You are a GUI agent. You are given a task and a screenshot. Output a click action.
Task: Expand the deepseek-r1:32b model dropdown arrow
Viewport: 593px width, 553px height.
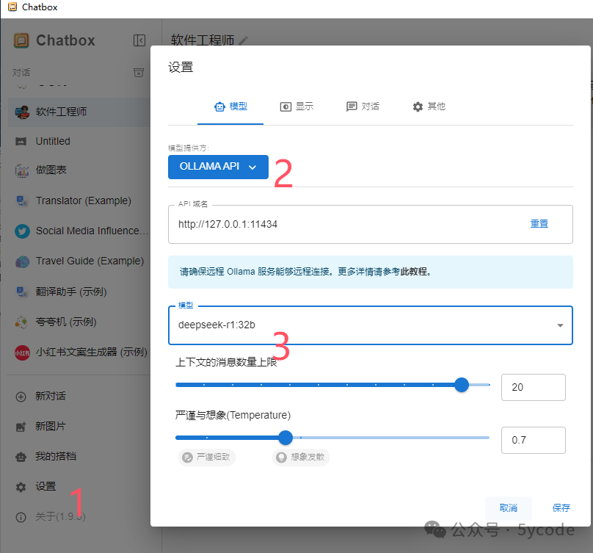pos(560,325)
